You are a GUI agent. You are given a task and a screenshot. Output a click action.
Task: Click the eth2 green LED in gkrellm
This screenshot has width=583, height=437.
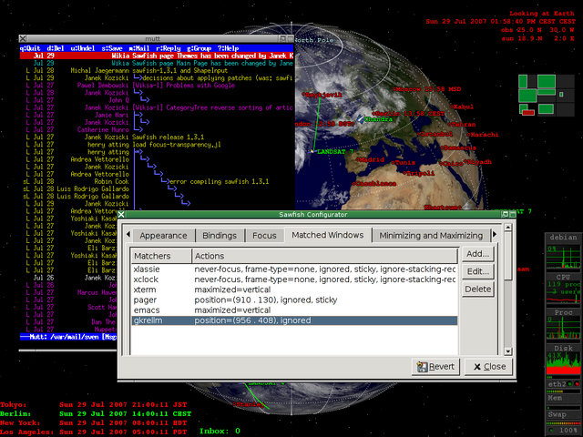pyautogui.click(x=570, y=384)
